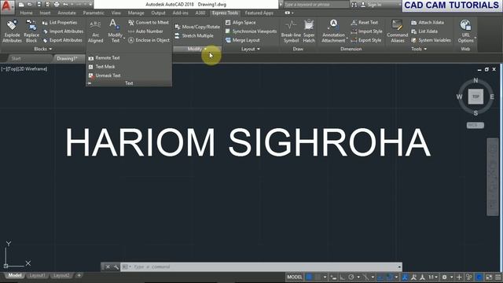Click the Break-line Symbol tool
503x283 pixels.
pyautogui.click(x=291, y=31)
